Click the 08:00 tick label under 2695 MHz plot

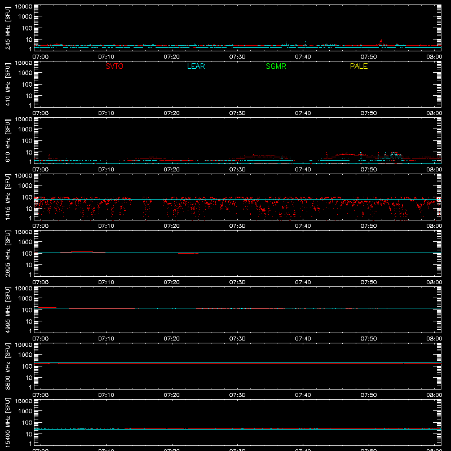coord(434,282)
